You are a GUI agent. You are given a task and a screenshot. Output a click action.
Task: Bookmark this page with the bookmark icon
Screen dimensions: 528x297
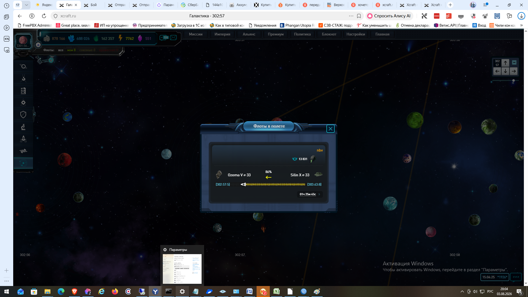coord(359,16)
